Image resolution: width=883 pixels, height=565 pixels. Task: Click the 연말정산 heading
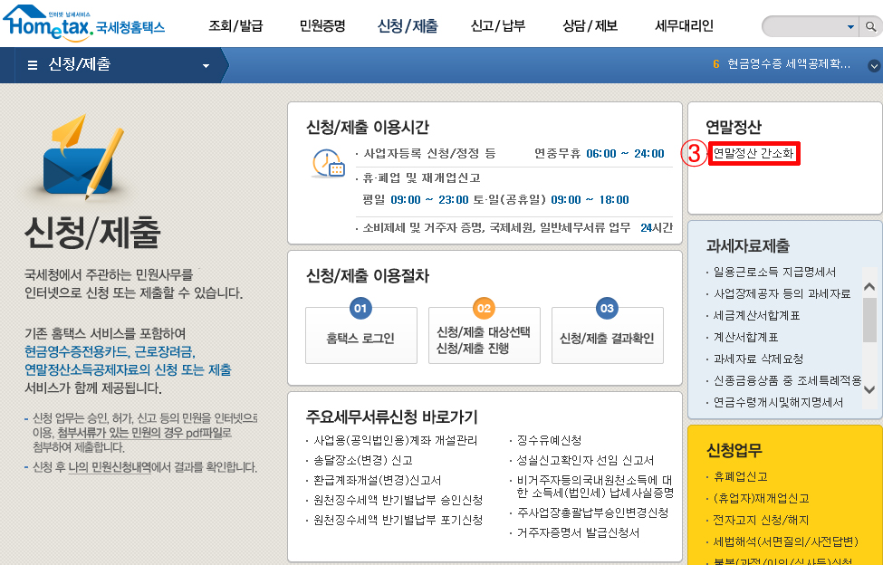(x=734, y=127)
